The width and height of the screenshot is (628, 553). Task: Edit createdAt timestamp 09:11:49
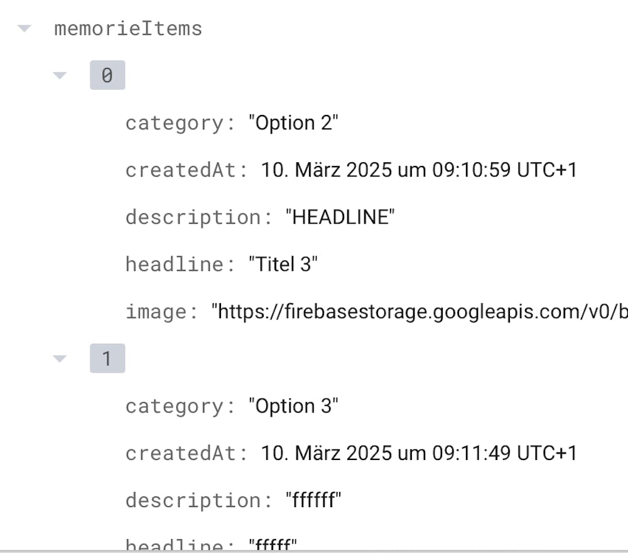[x=419, y=453]
